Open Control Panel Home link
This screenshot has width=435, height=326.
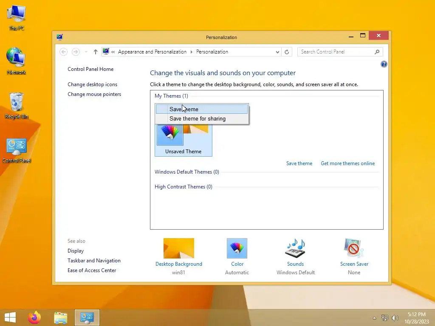point(90,69)
